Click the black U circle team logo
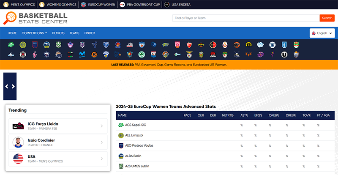Image resolution: width=338 pixels, height=175 pixels. pos(284,55)
